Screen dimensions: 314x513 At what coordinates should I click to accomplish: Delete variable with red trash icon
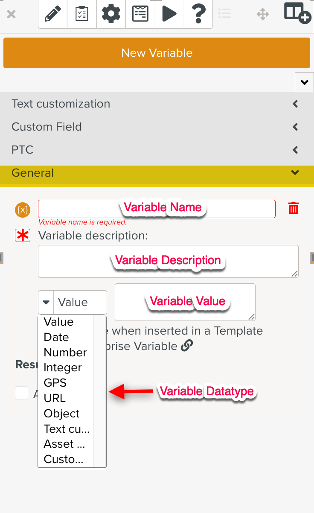point(293,208)
